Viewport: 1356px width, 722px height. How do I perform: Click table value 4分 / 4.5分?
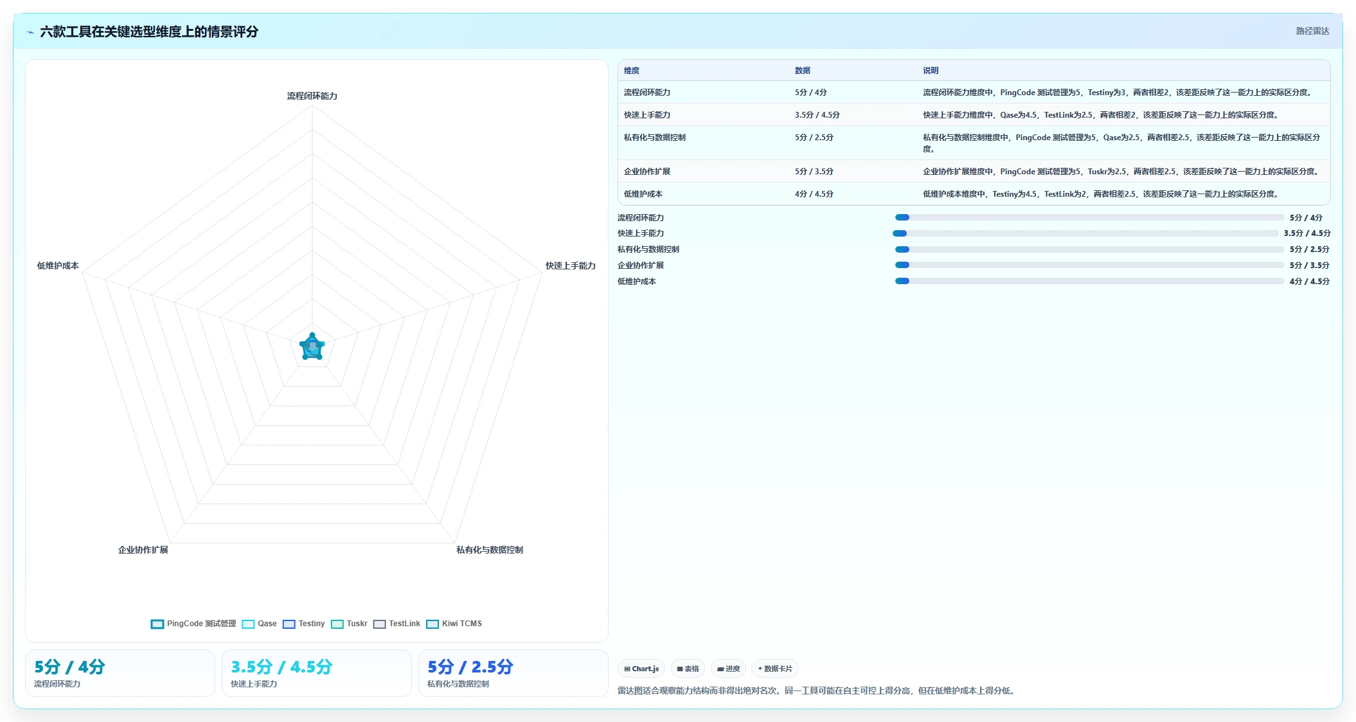pos(814,194)
